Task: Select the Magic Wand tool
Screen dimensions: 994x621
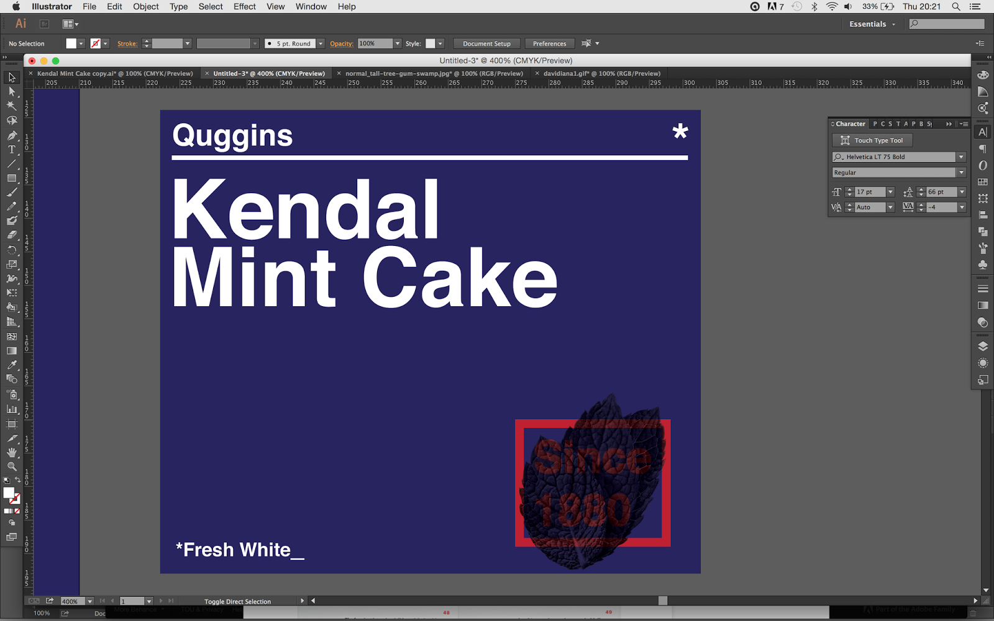Action: pyautogui.click(x=12, y=106)
